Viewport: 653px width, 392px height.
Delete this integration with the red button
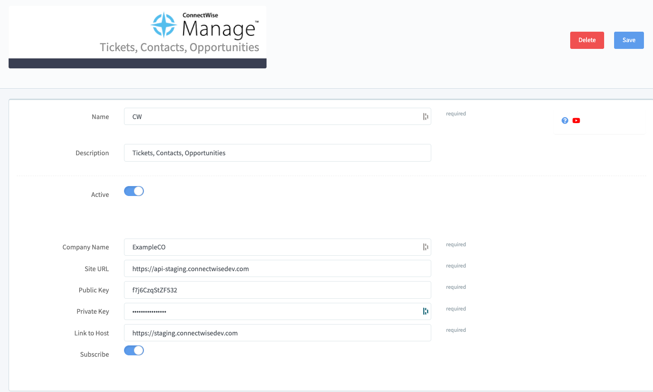click(587, 40)
